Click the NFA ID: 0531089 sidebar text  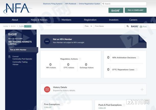15,39
